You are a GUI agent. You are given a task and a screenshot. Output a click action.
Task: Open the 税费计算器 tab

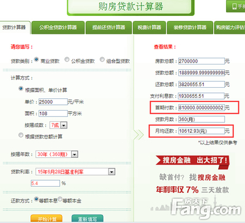149,28
